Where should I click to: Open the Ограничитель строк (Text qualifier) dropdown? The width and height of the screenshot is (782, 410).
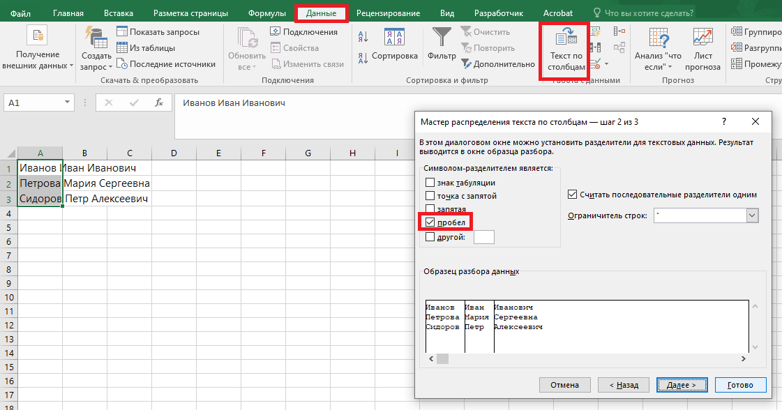coord(752,215)
